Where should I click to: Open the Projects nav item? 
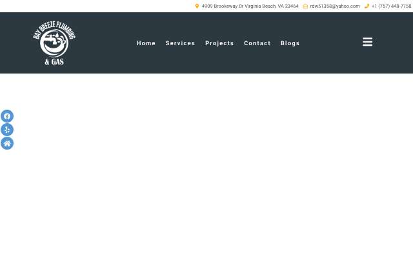point(219,43)
